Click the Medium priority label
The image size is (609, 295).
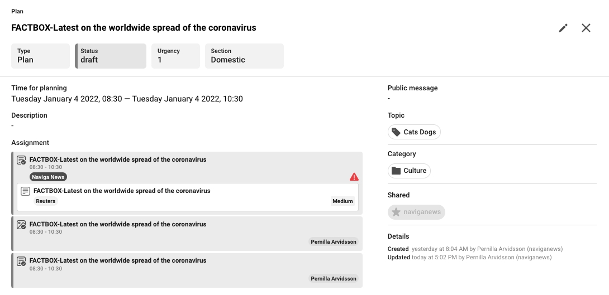click(343, 201)
